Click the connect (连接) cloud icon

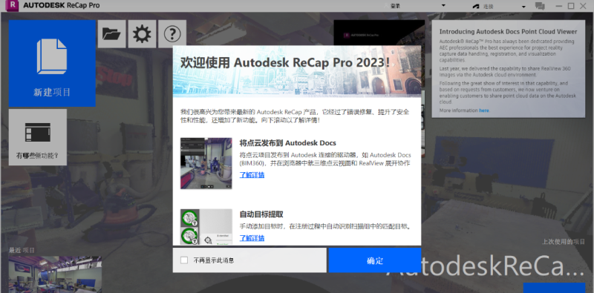pyautogui.click(x=476, y=7)
